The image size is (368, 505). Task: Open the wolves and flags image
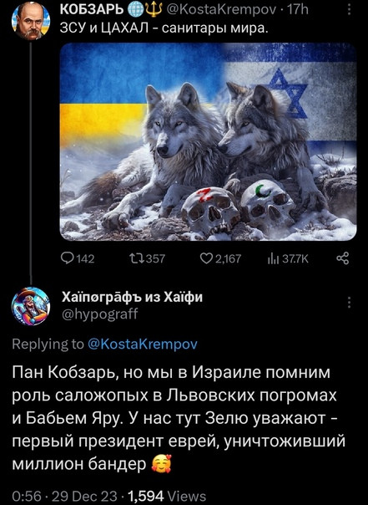point(209,141)
